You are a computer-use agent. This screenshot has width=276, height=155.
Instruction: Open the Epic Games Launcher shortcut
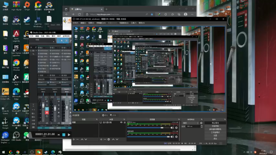click(16, 51)
